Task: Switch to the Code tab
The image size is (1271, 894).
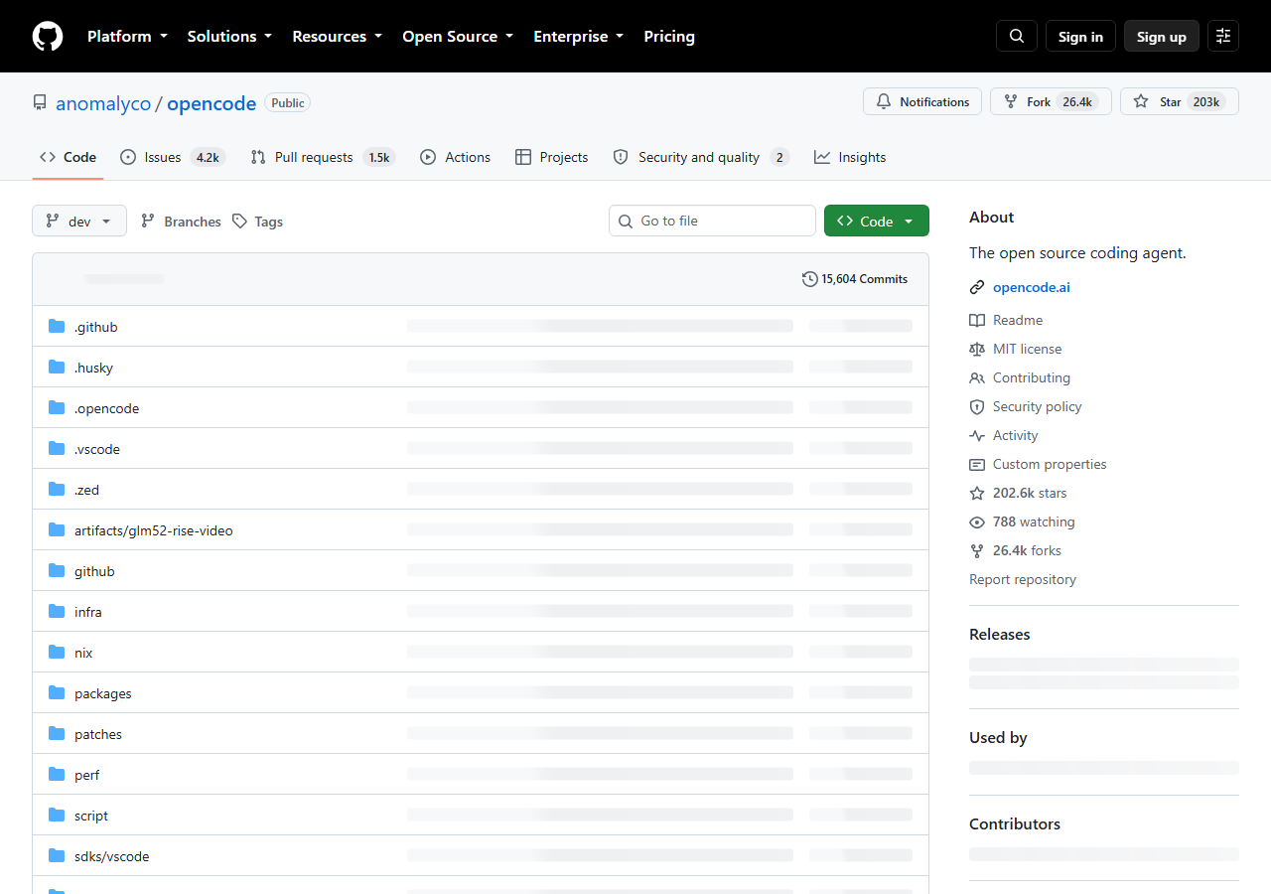Action: coord(69,157)
